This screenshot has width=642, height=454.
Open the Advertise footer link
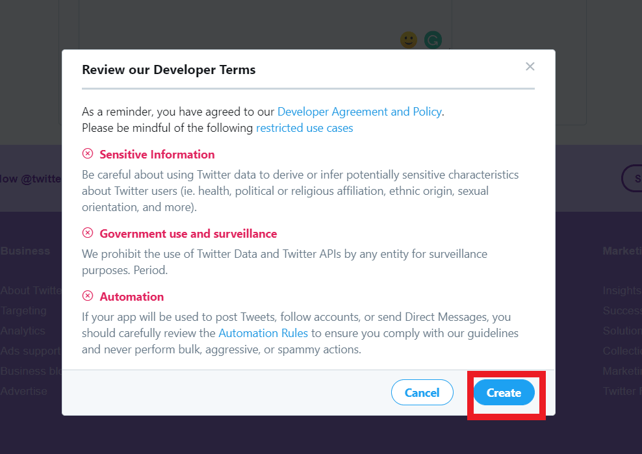pos(24,392)
